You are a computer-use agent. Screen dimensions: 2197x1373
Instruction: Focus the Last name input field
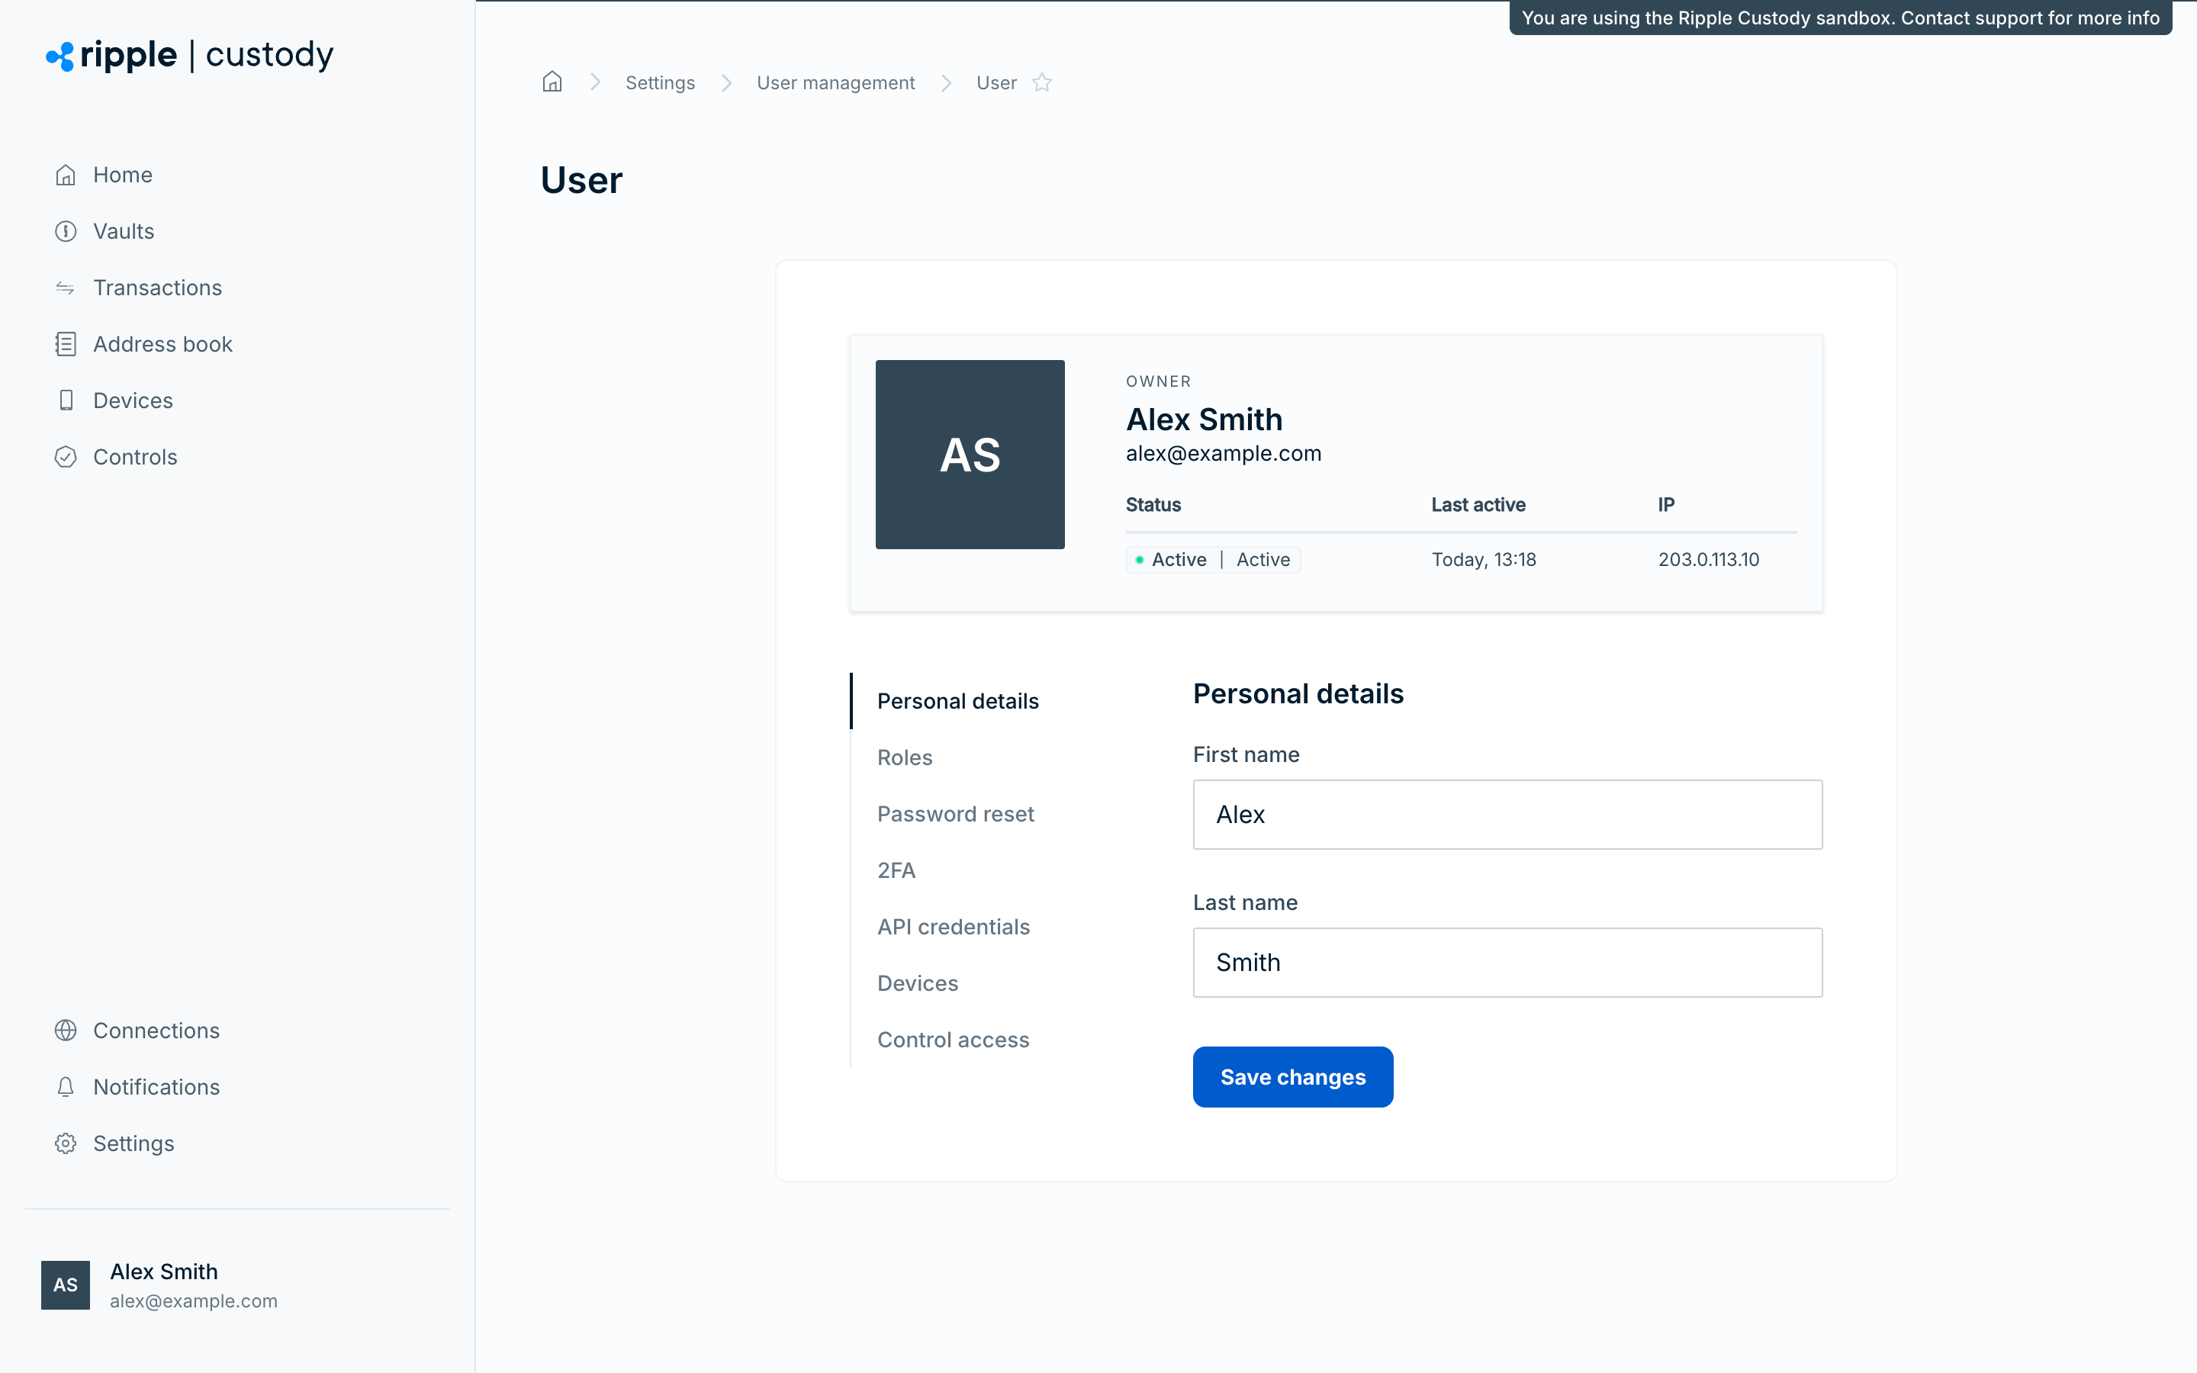point(1507,963)
